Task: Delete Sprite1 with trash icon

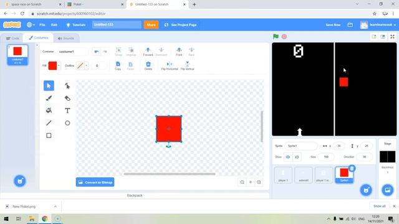Action: pyautogui.click(x=352, y=169)
